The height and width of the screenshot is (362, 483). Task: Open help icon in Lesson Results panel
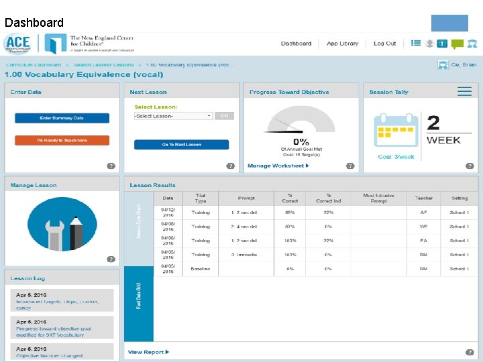coord(470,353)
